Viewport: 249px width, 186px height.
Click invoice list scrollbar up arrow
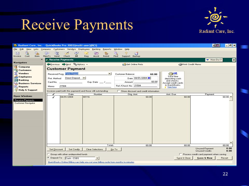pyautogui.click(x=231, y=97)
